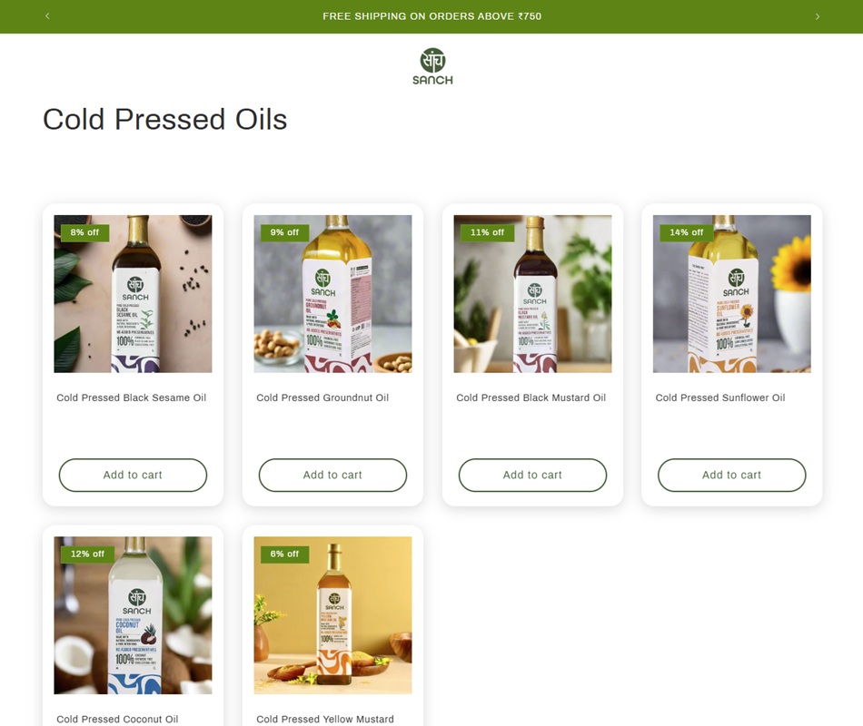The image size is (863, 726).
Task: Click the 12% off badge
Action: point(87,554)
